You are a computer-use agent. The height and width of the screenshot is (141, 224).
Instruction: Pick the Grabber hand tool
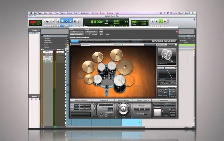tap(71, 21)
